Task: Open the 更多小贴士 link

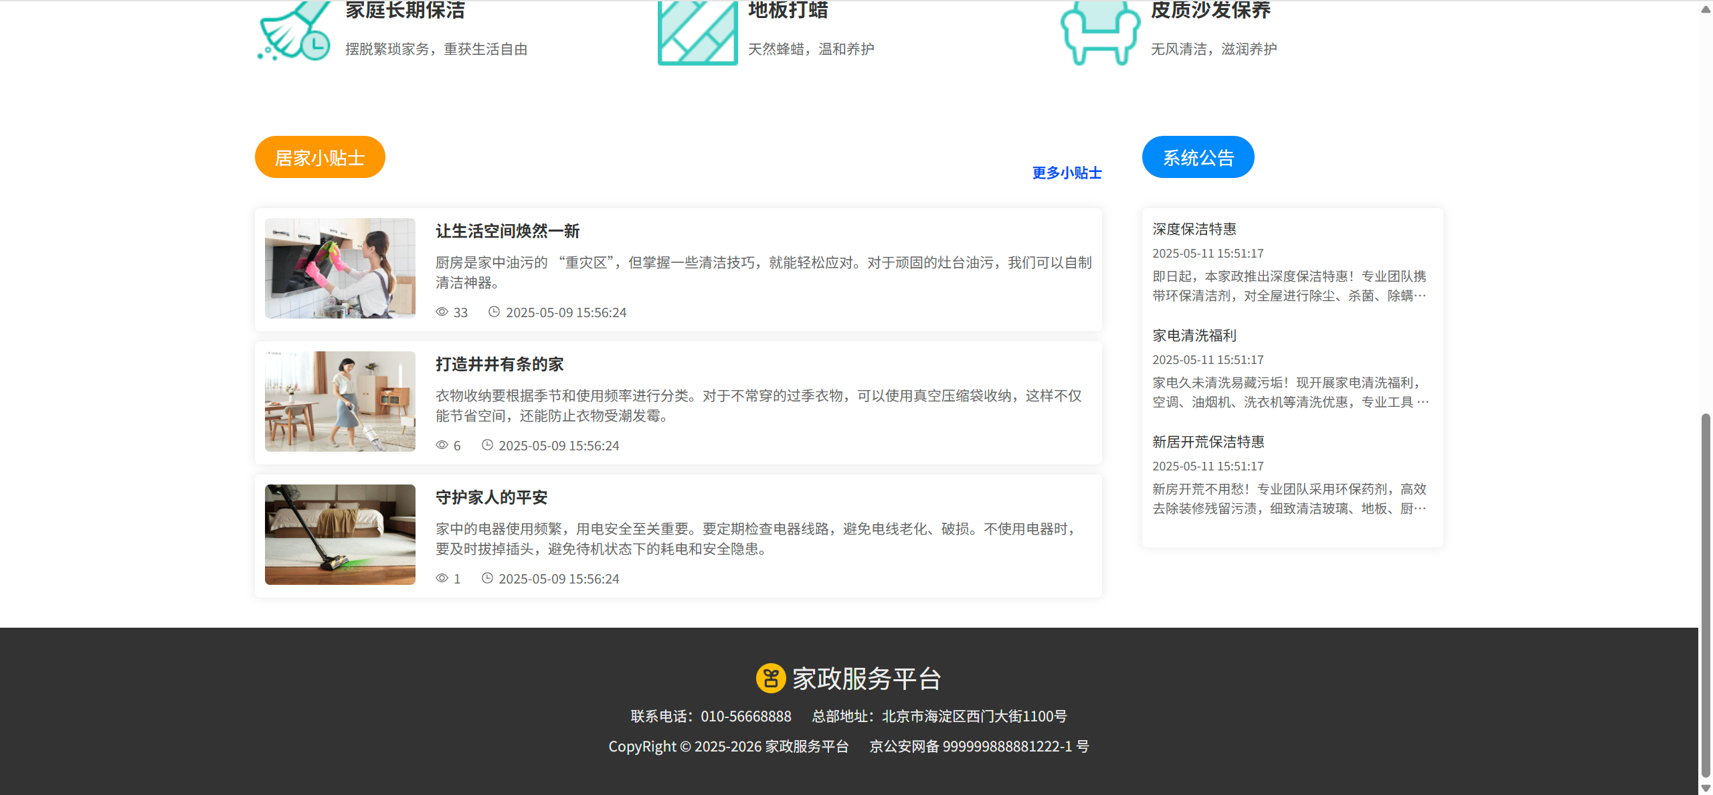Action: 1067,173
